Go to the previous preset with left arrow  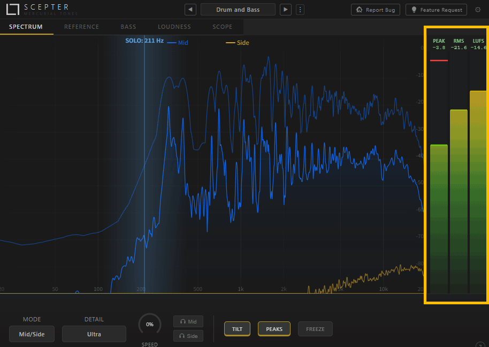click(190, 10)
